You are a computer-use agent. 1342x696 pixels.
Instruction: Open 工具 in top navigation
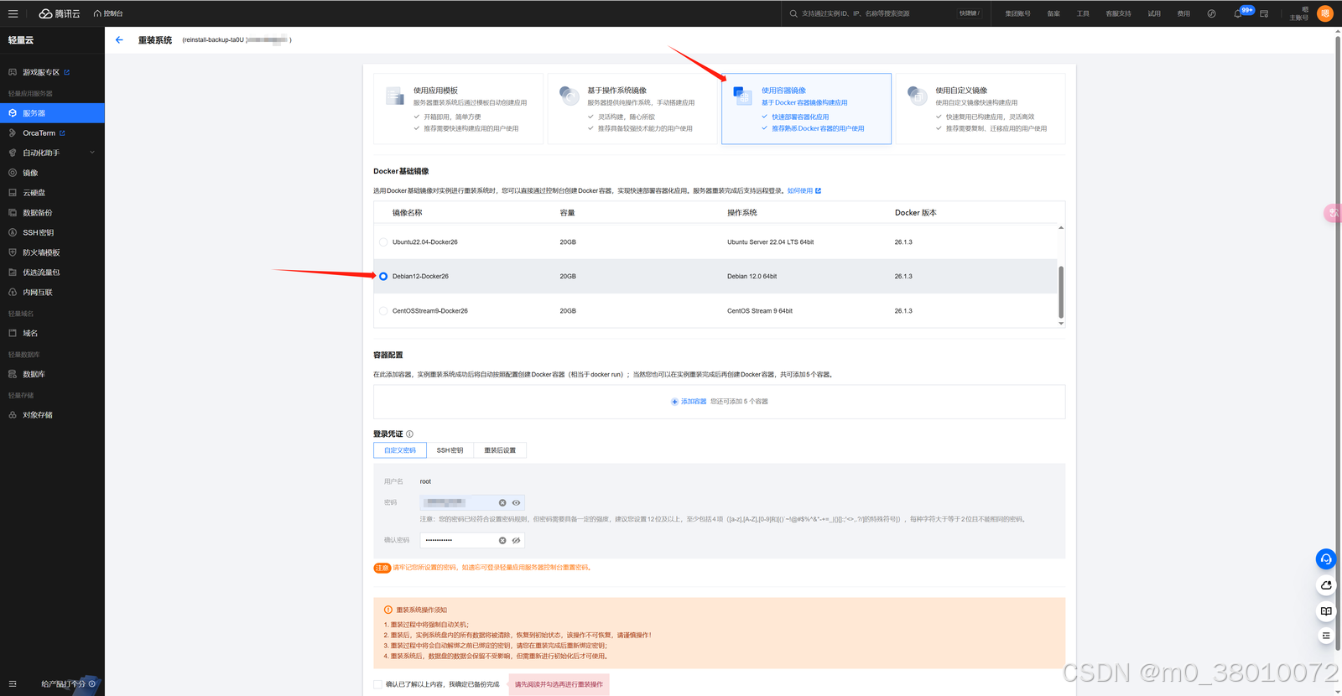(1083, 13)
